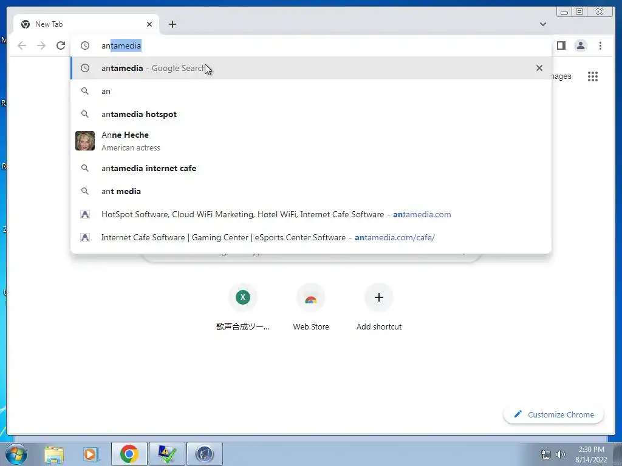The height and width of the screenshot is (466, 622).
Task: Toggle the side panel icon
Action: click(x=561, y=46)
